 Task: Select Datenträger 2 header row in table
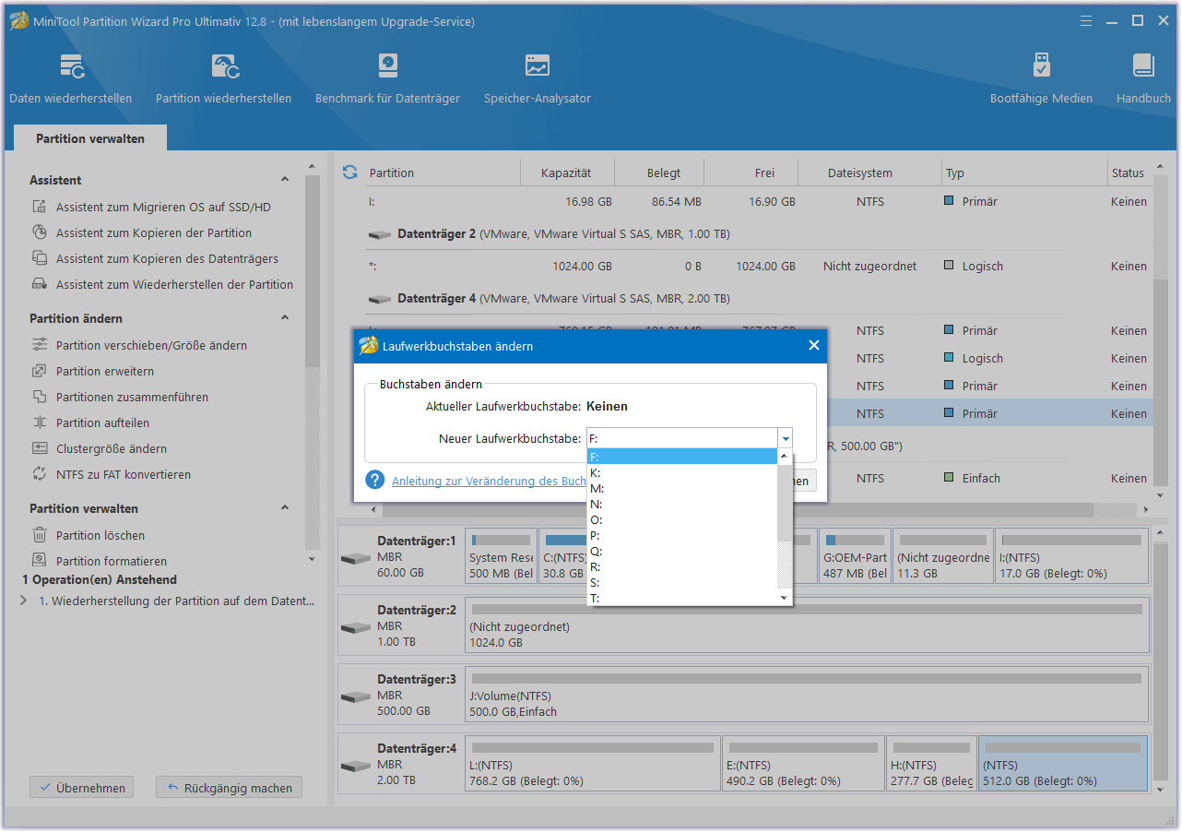[758, 234]
